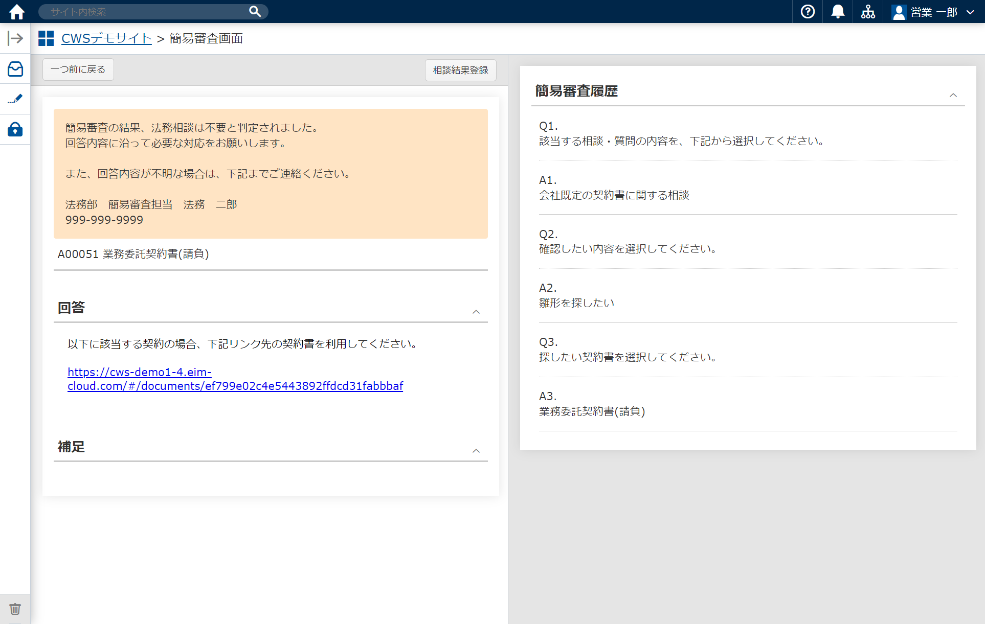Viewport: 985px width, 624px height.
Task: Open the inbox tray icon in the sidebar
Action: click(15, 69)
